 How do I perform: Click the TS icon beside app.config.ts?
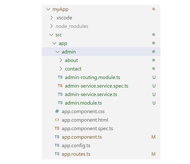[57, 145]
